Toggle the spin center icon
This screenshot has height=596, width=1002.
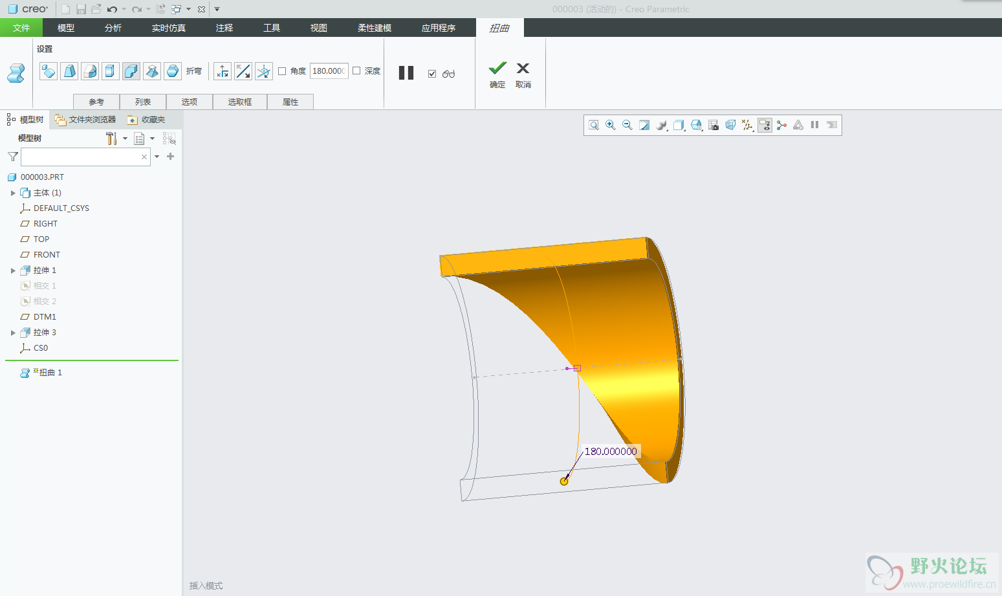click(781, 125)
